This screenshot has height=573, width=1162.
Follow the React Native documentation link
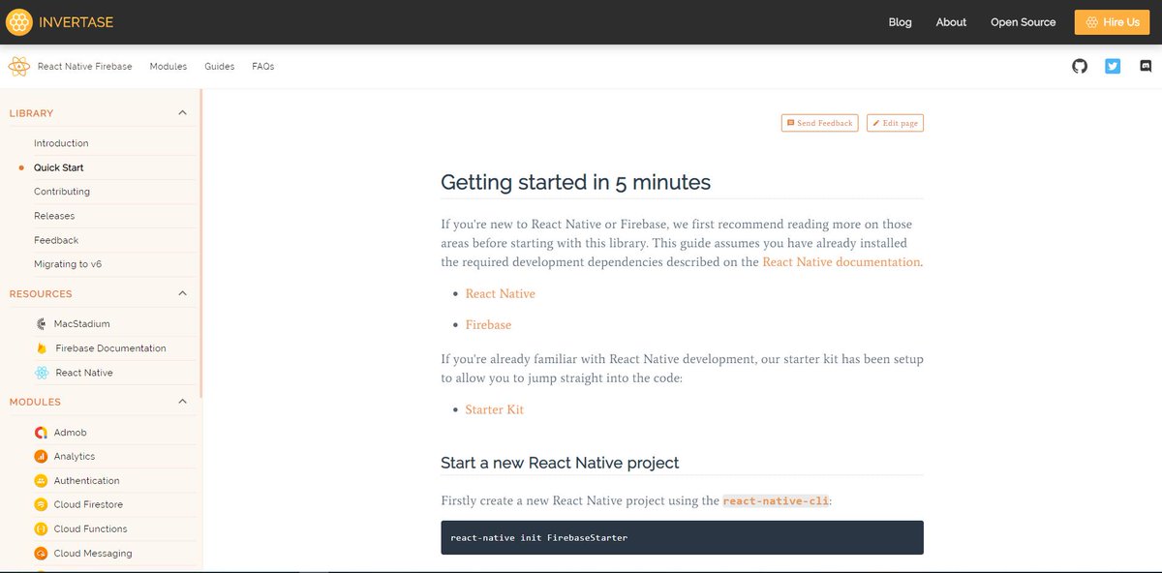[841, 262]
